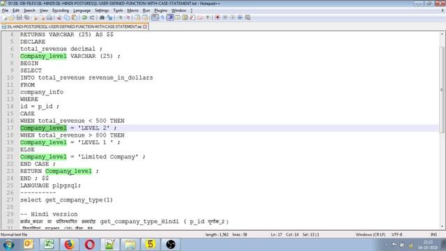Viewport: 446px width, 251px height.
Task: Click the Replace toolbar icon
Action: click(109, 17)
